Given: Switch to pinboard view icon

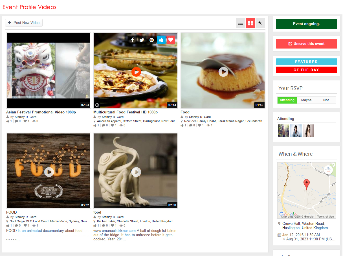Looking at the screenshot, I should coord(260,23).
